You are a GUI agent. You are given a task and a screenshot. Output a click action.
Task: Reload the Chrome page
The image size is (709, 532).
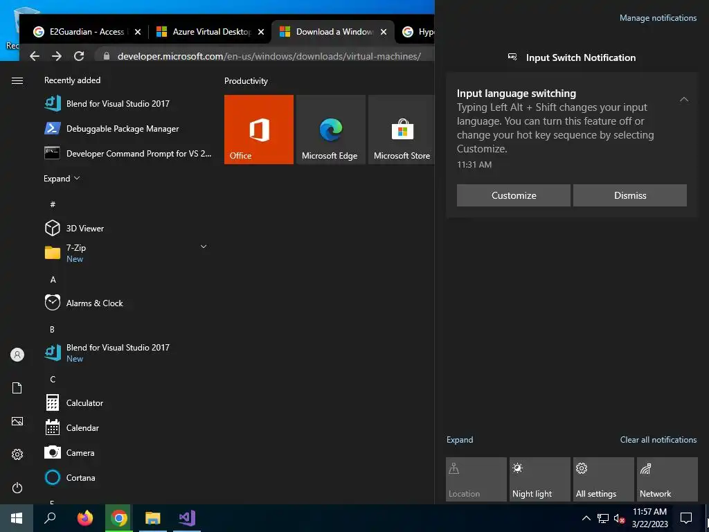coord(79,56)
